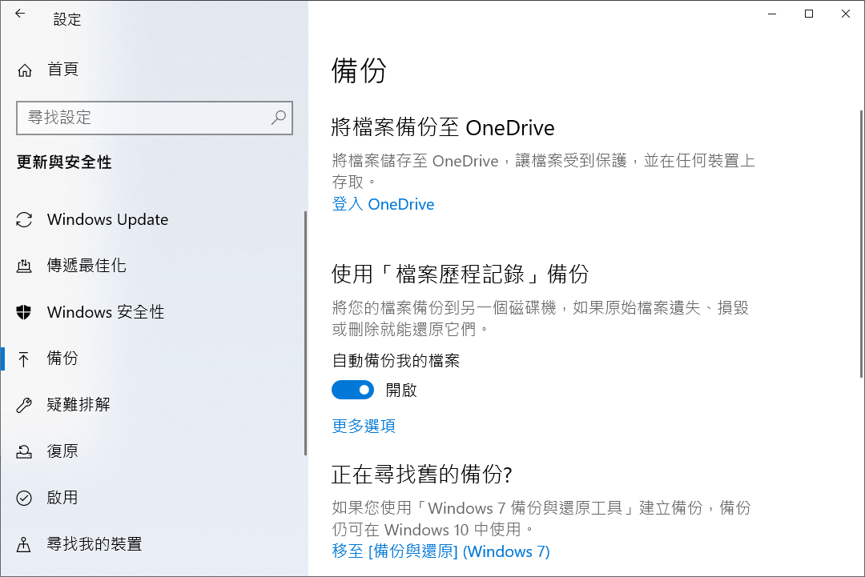Open 傳遞最佳化 settings page
The height and width of the screenshot is (577, 865).
(86, 266)
